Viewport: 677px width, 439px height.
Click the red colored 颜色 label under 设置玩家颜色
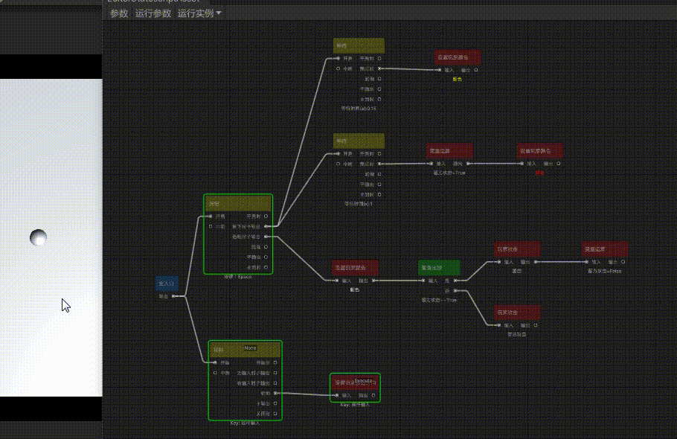[539, 173]
